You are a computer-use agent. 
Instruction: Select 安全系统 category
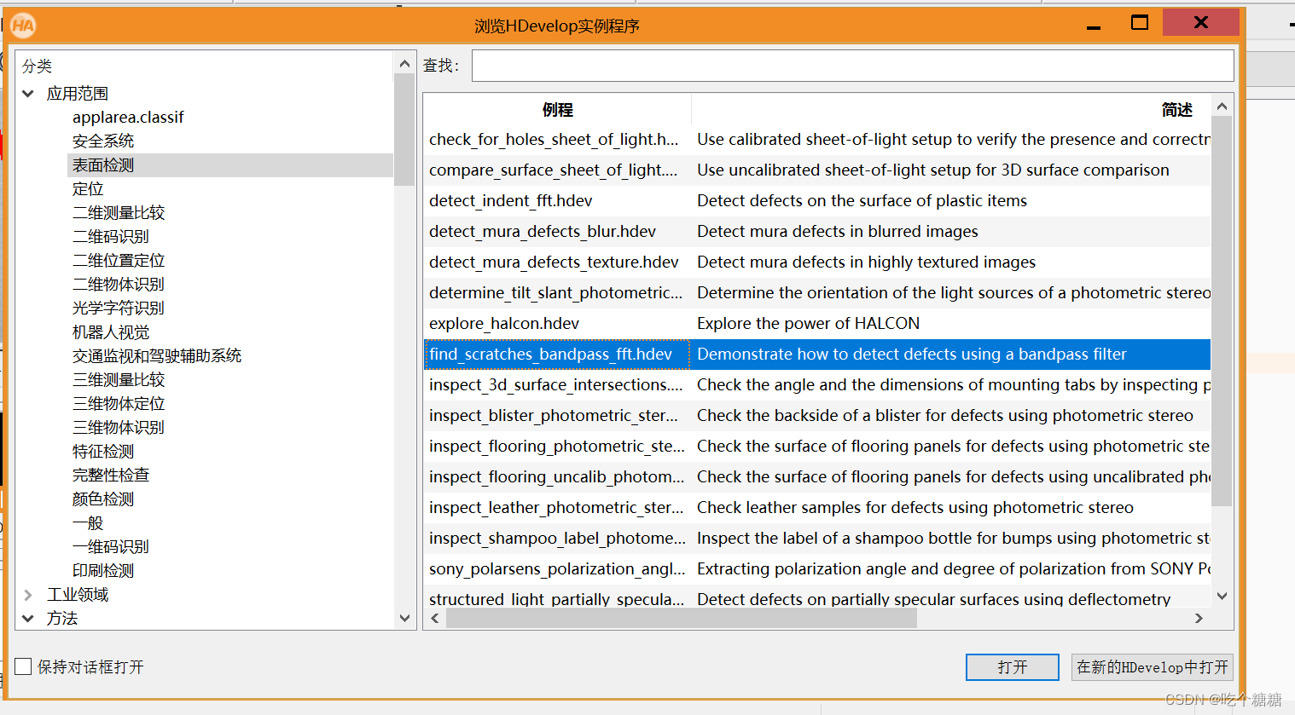click(x=103, y=141)
